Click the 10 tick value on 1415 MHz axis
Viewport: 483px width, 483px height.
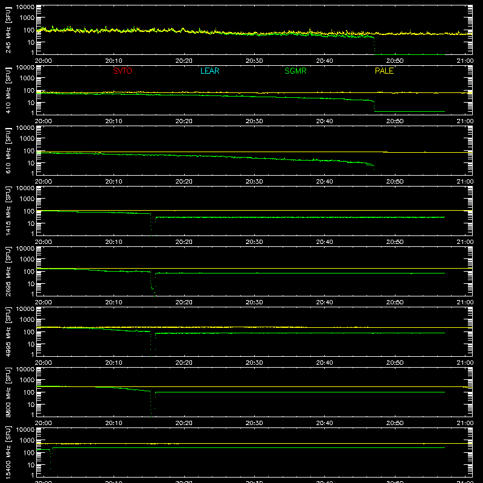click(31, 223)
